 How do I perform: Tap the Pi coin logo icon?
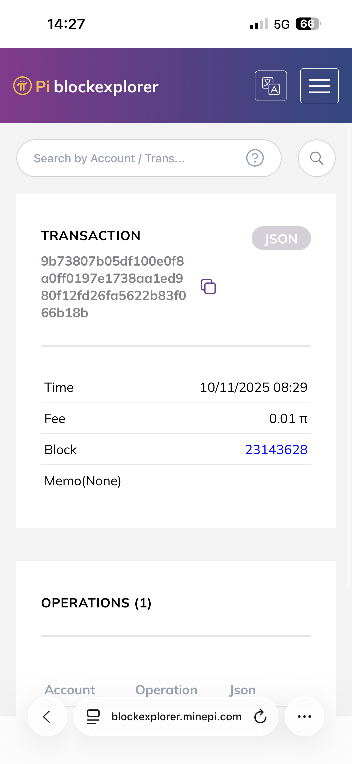pos(22,86)
